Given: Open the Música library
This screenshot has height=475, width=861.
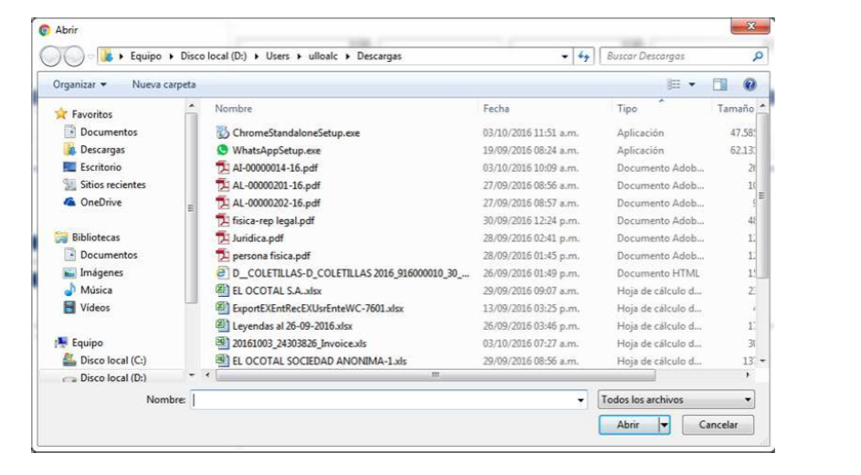Looking at the screenshot, I should [x=96, y=290].
